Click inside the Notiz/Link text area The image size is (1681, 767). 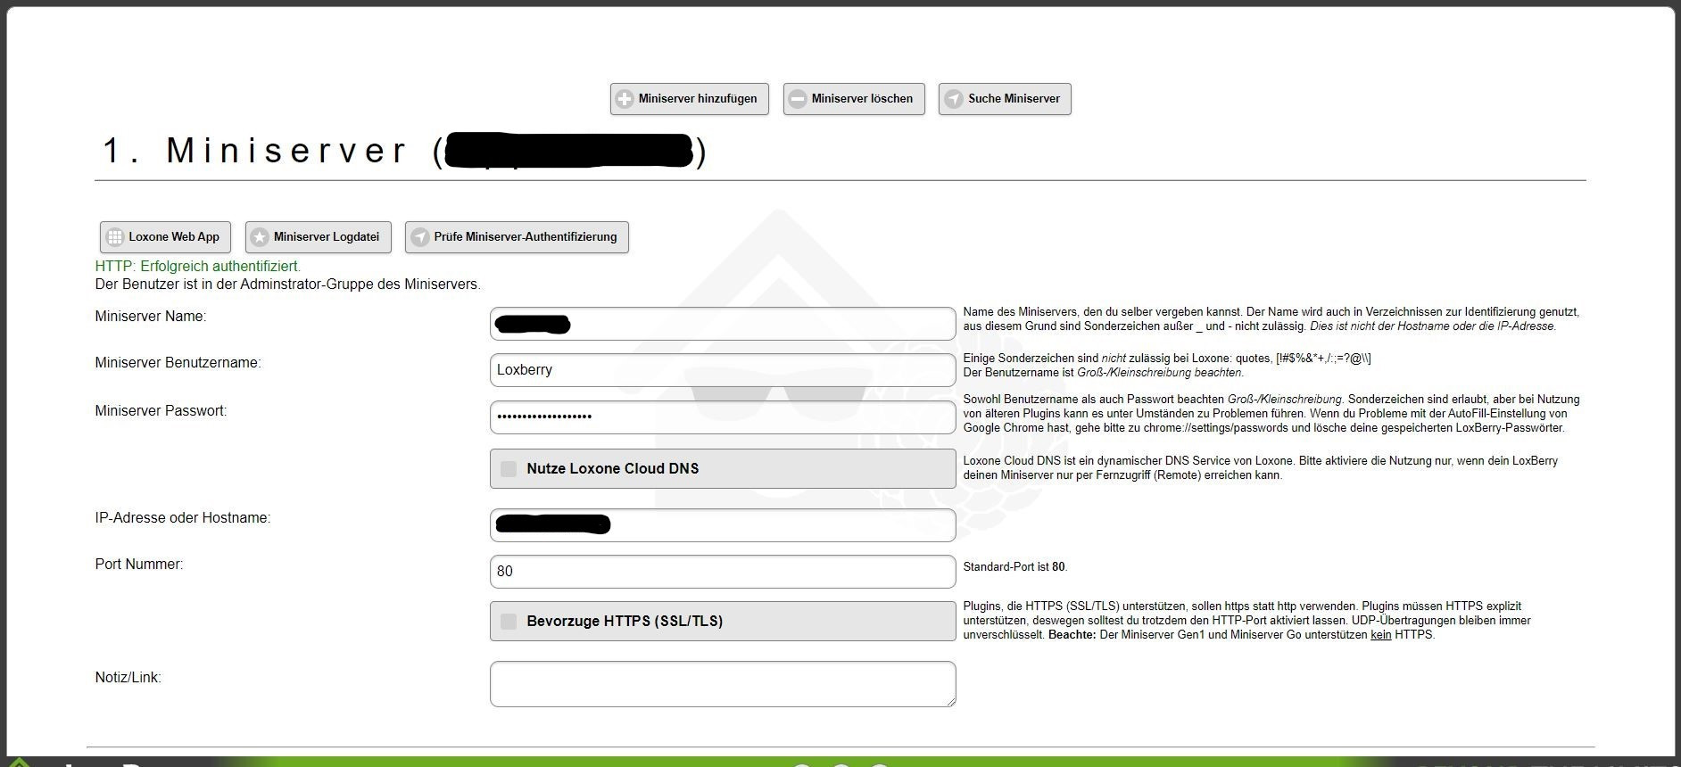723,684
